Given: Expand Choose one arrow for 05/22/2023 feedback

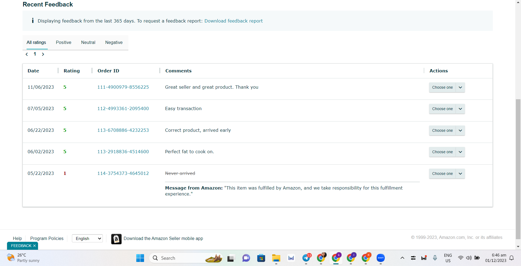Looking at the screenshot, I should click(460, 174).
